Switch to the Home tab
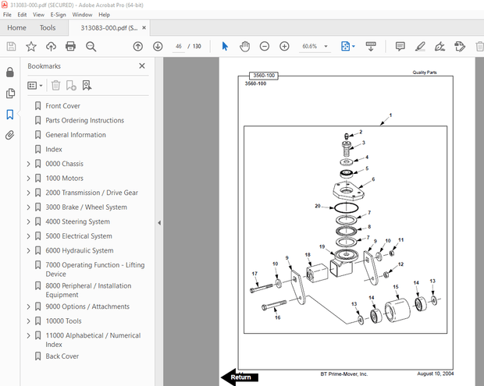Image resolution: width=484 pixels, height=386 pixels. pyautogui.click(x=16, y=28)
